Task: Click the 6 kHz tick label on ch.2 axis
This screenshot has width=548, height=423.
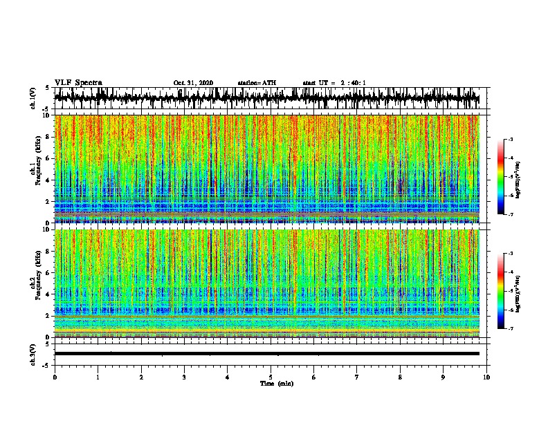Action: (48, 273)
